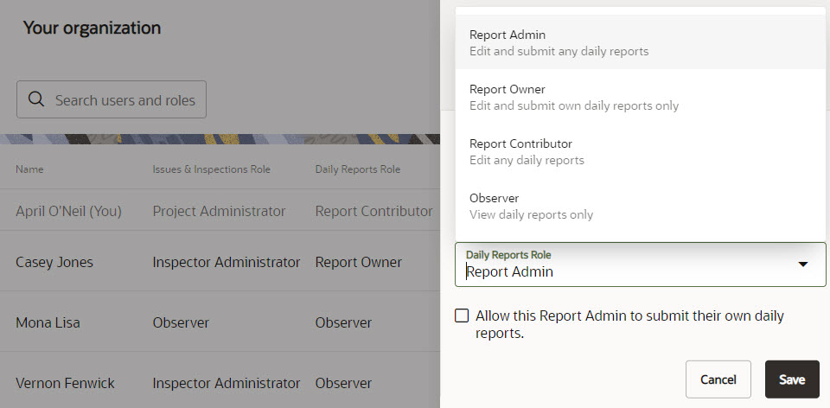Open Mona Lisa user row
Screen dimensions: 830x408
pyautogui.click(x=220, y=322)
